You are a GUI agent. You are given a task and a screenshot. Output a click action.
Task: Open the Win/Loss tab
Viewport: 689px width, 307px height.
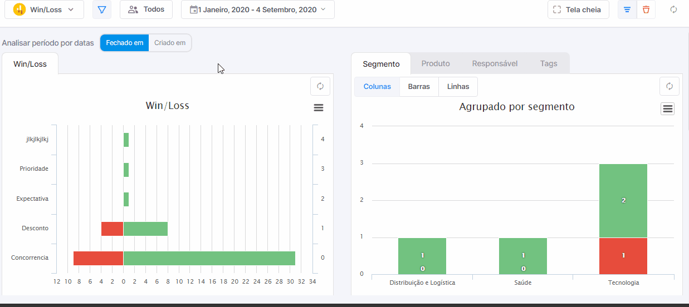pyautogui.click(x=30, y=64)
